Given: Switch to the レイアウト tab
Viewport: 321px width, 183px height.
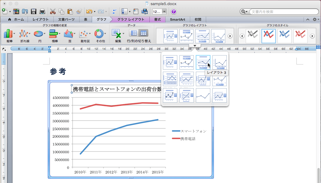Looking at the screenshot, I should pyautogui.click(x=40, y=19).
